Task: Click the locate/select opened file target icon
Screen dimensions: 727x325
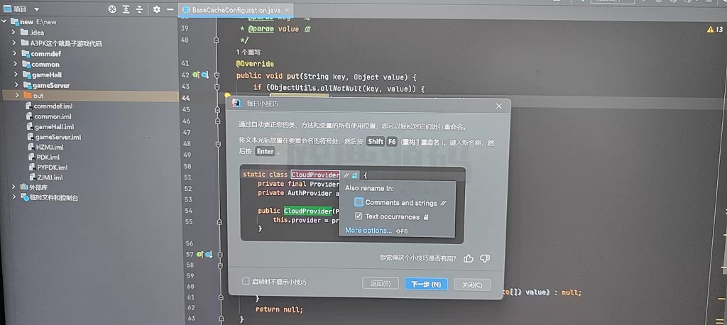Action: click(x=112, y=9)
